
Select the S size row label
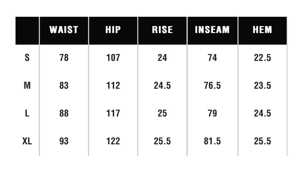(27, 58)
